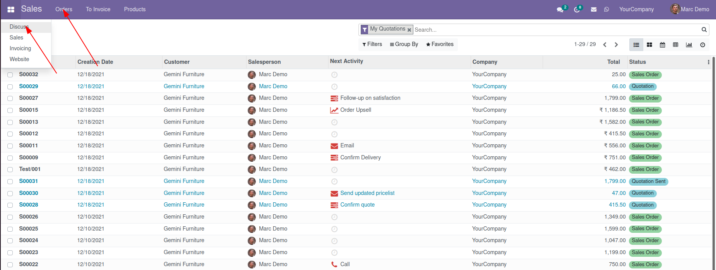Click the WhatsApp icon in navbar

tap(606, 10)
